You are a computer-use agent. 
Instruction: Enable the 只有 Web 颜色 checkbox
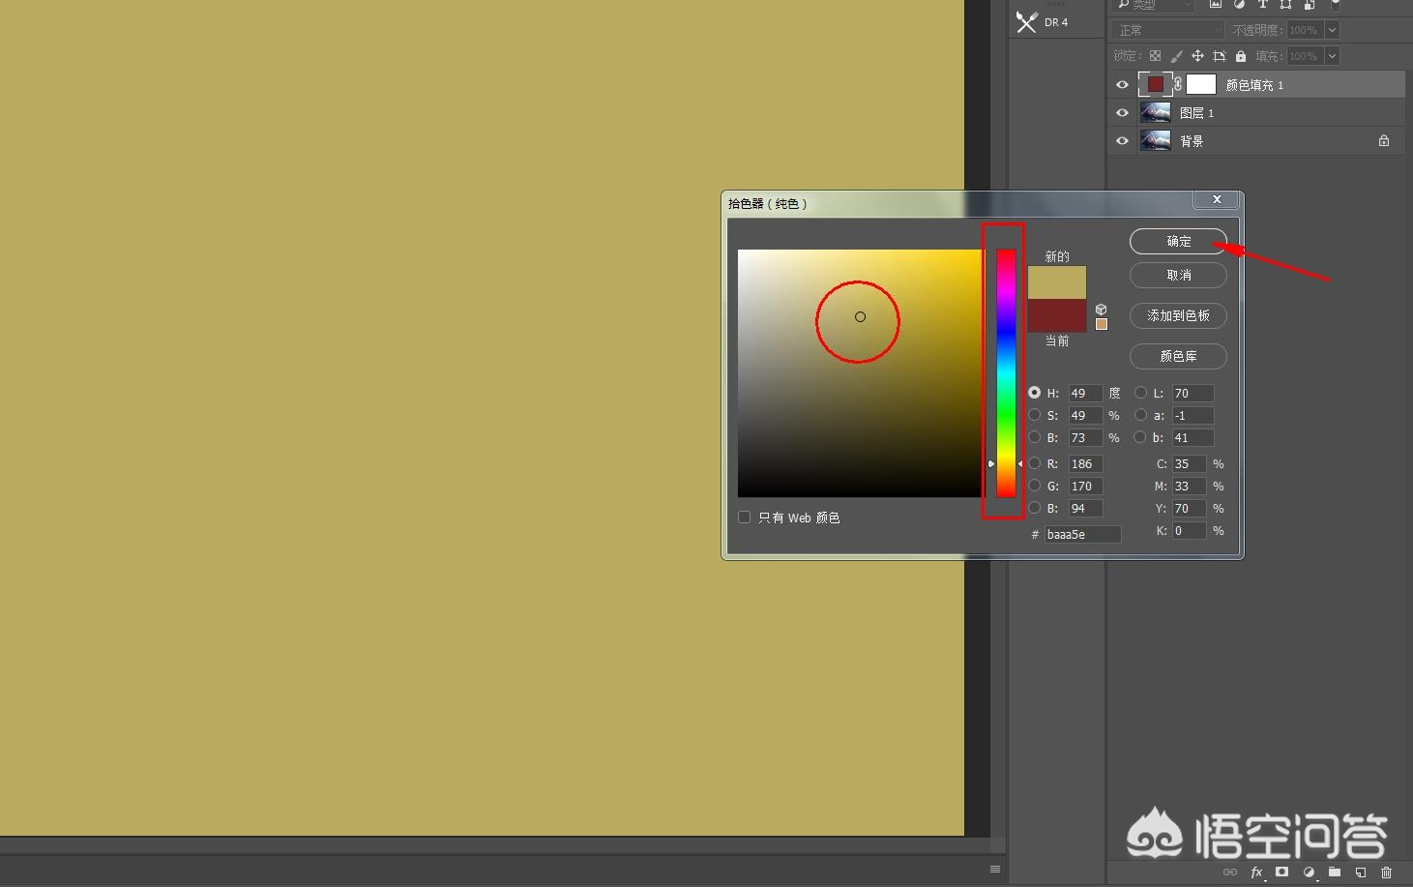click(745, 517)
